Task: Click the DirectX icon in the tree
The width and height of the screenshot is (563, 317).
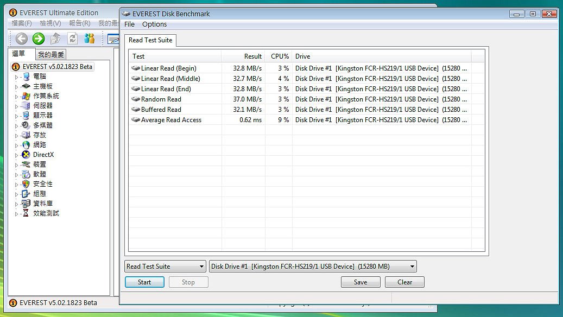Action: pos(26,154)
